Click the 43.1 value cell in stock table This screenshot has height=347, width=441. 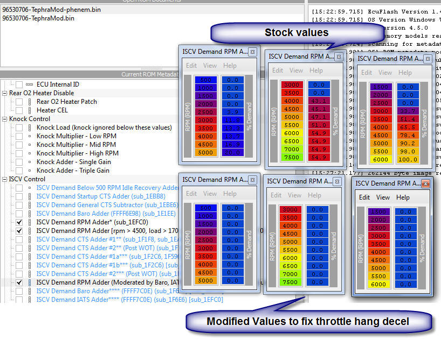click(x=319, y=101)
